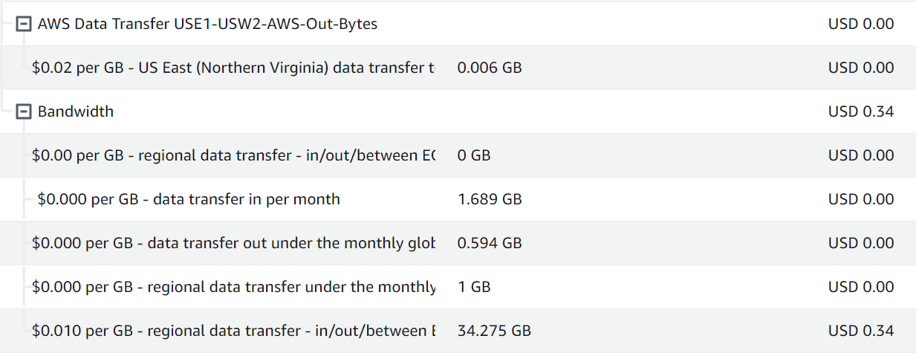The width and height of the screenshot is (916, 353).
Task: Select the data transfer in per month row
Action: [189, 199]
